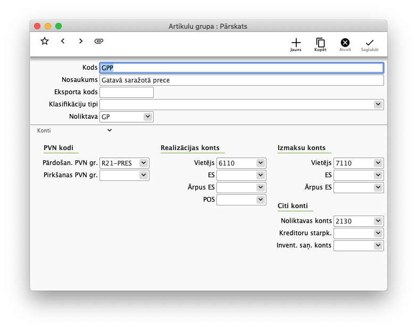Open Noliktavas konts 2130 dropdown

click(x=378, y=221)
